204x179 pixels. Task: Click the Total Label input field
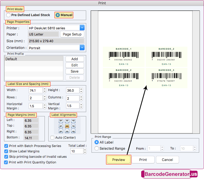[77, 151]
